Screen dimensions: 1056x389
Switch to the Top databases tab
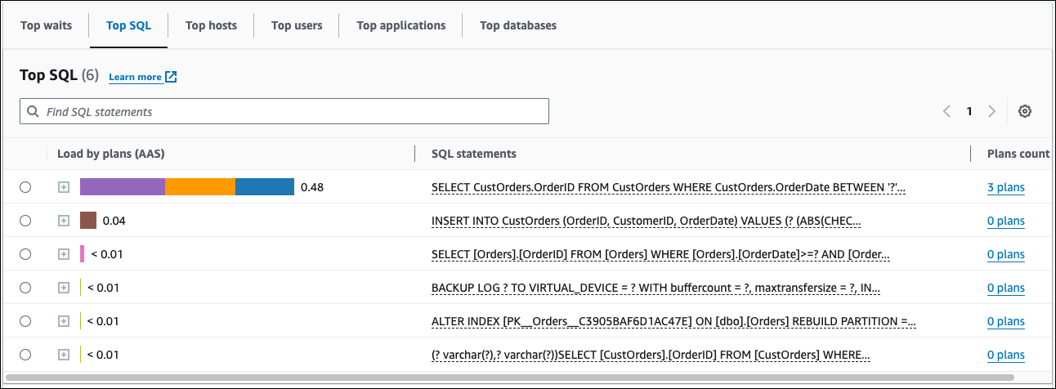[x=518, y=25]
